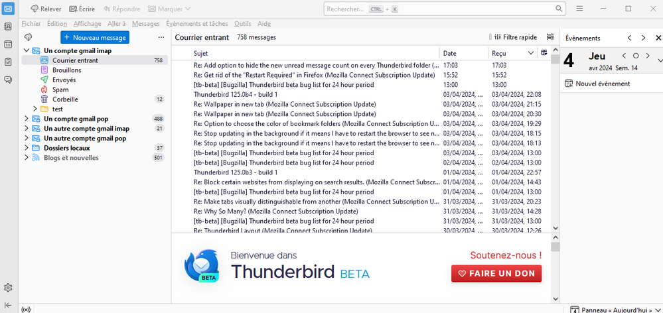663x313 pixels.
Task: Open settings via the gear icon
Action: tap(8, 288)
